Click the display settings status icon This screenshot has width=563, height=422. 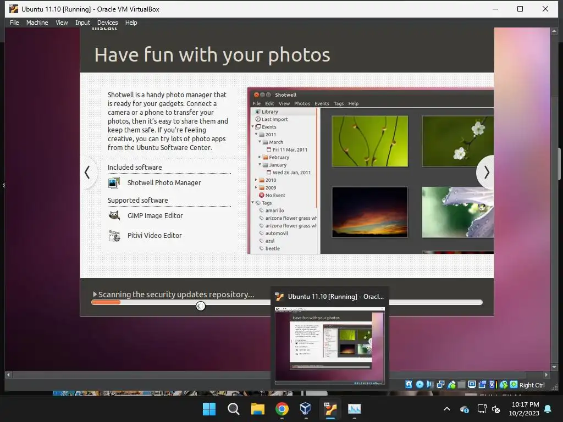coord(472,385)
